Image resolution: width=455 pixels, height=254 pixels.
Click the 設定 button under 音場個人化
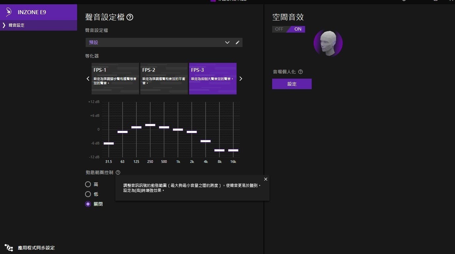(x=292, y=84)
